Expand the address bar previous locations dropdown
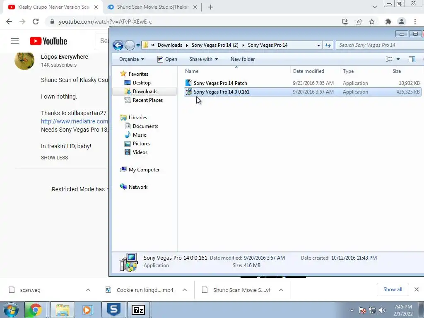424x318 pixels. pos(318,46)
